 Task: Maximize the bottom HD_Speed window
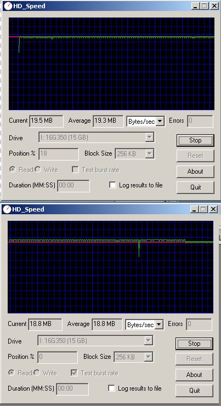click(x=203, y=209)
